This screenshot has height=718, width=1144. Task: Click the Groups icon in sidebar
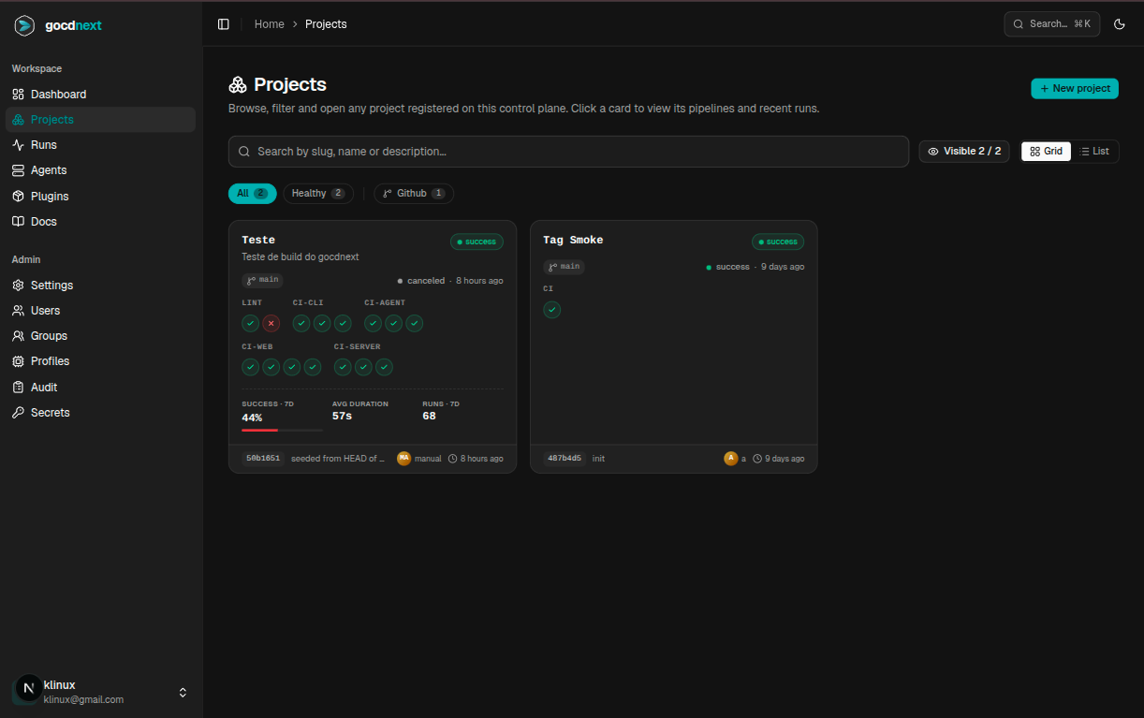pos(18,336)
